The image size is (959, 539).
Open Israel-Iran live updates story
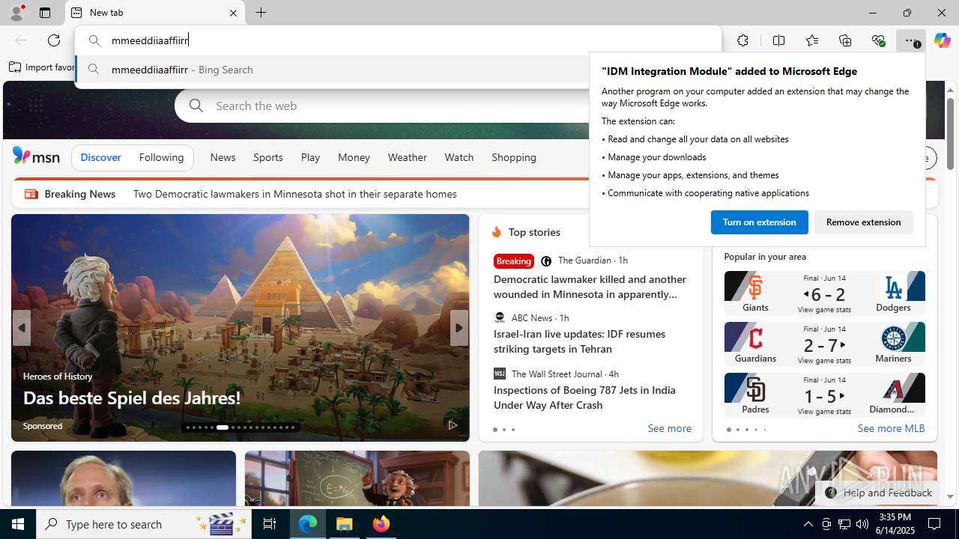tap(579, 341)
